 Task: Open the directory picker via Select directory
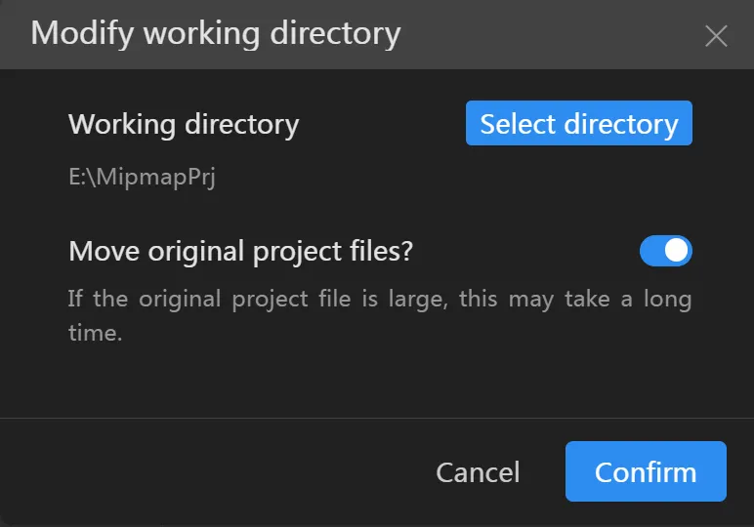(x=578, y=124)
